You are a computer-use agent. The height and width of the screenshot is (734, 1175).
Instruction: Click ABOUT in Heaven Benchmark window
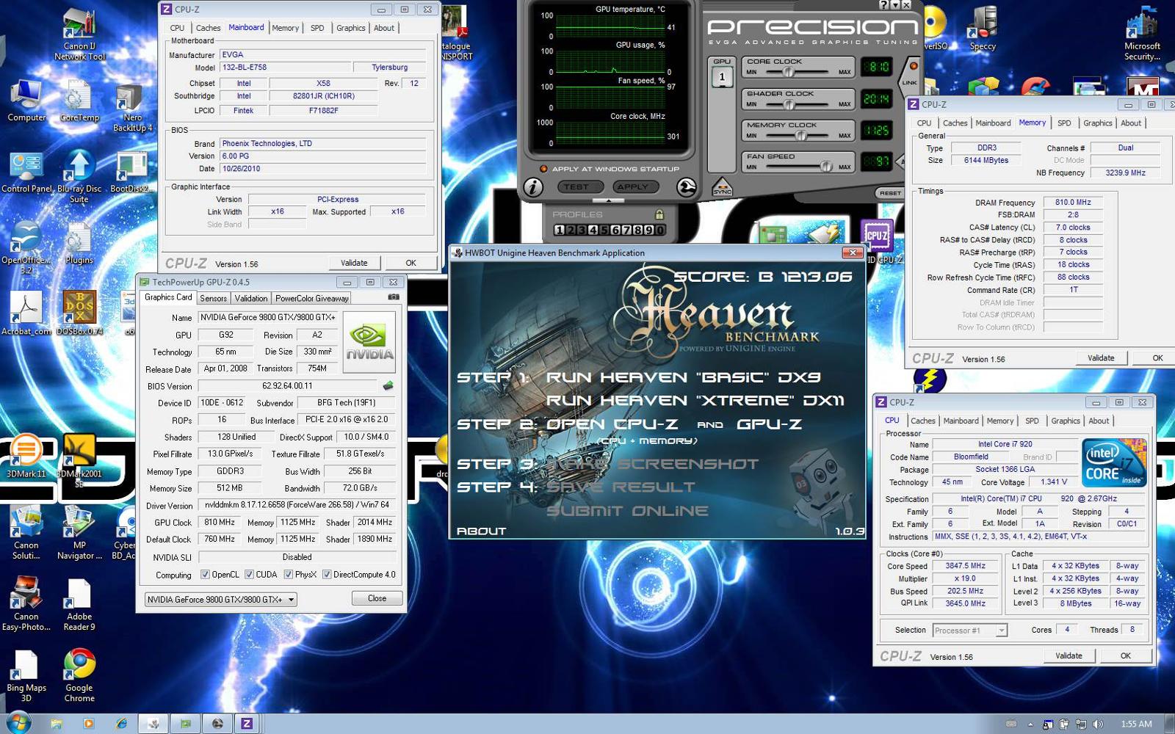[482, 531]
